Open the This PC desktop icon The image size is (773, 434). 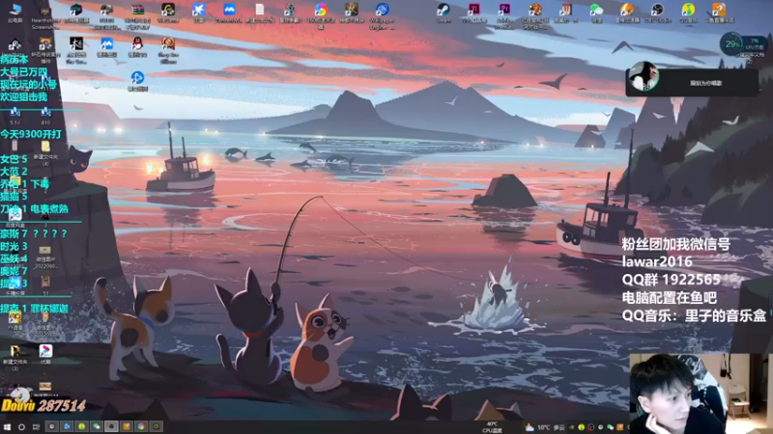(x=14, y=13)
